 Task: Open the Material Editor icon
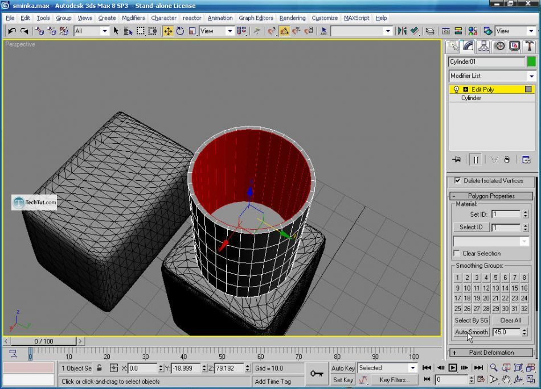(x=473, y=31)
